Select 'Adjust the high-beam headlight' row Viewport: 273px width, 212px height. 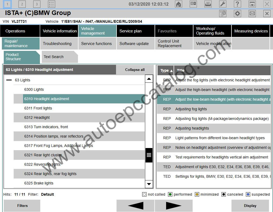[x=214, y=90]
